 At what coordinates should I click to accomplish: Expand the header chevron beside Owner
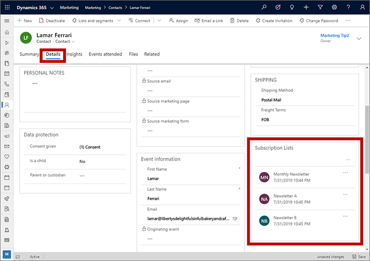359,38
